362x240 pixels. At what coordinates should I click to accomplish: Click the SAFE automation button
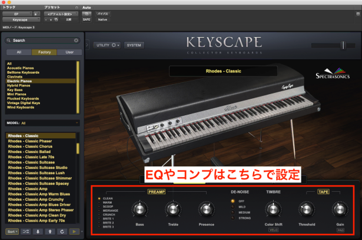[x=87, y=19]
